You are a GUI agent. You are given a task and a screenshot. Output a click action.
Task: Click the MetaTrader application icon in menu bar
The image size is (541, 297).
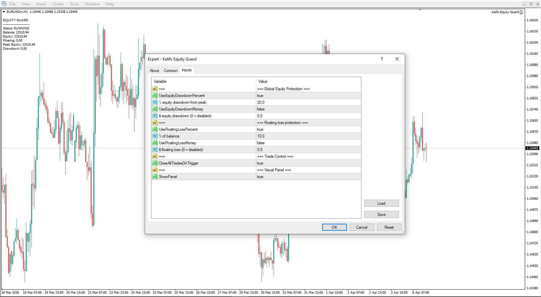4,4
